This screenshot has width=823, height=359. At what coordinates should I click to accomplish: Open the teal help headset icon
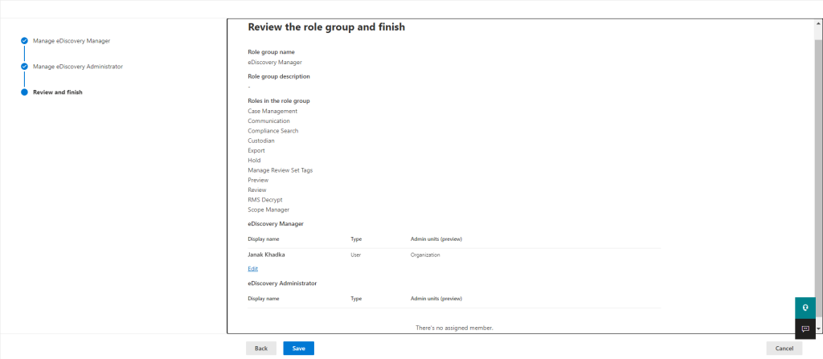pos(805,308)
